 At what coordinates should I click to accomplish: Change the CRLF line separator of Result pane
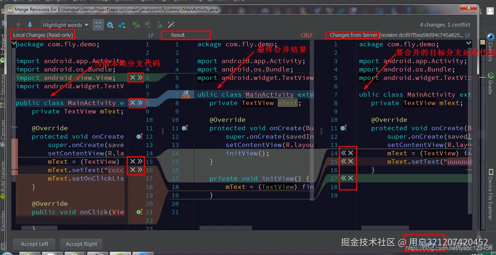(x=306, y=35)
